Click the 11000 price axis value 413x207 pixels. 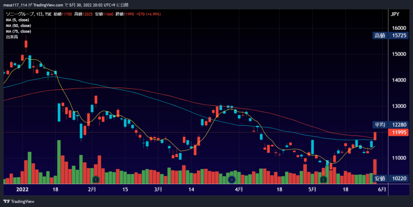[x=399, y=158]
